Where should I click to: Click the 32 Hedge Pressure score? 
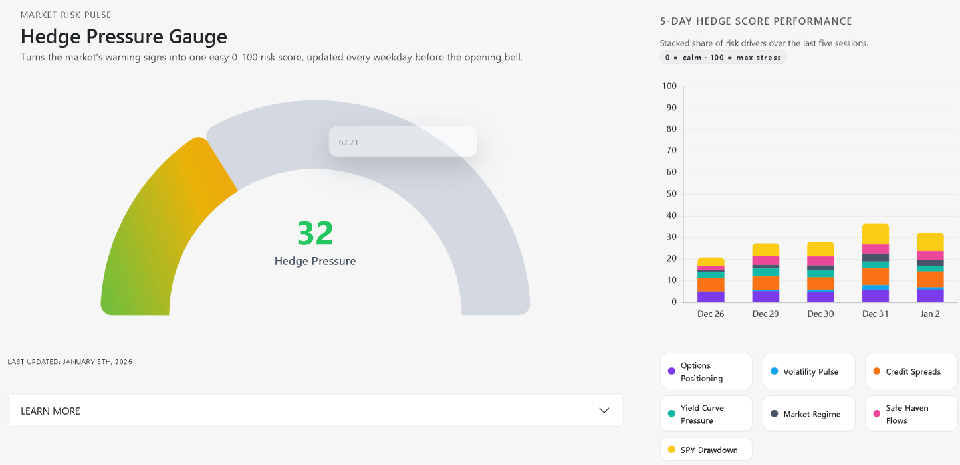(315, 234)
